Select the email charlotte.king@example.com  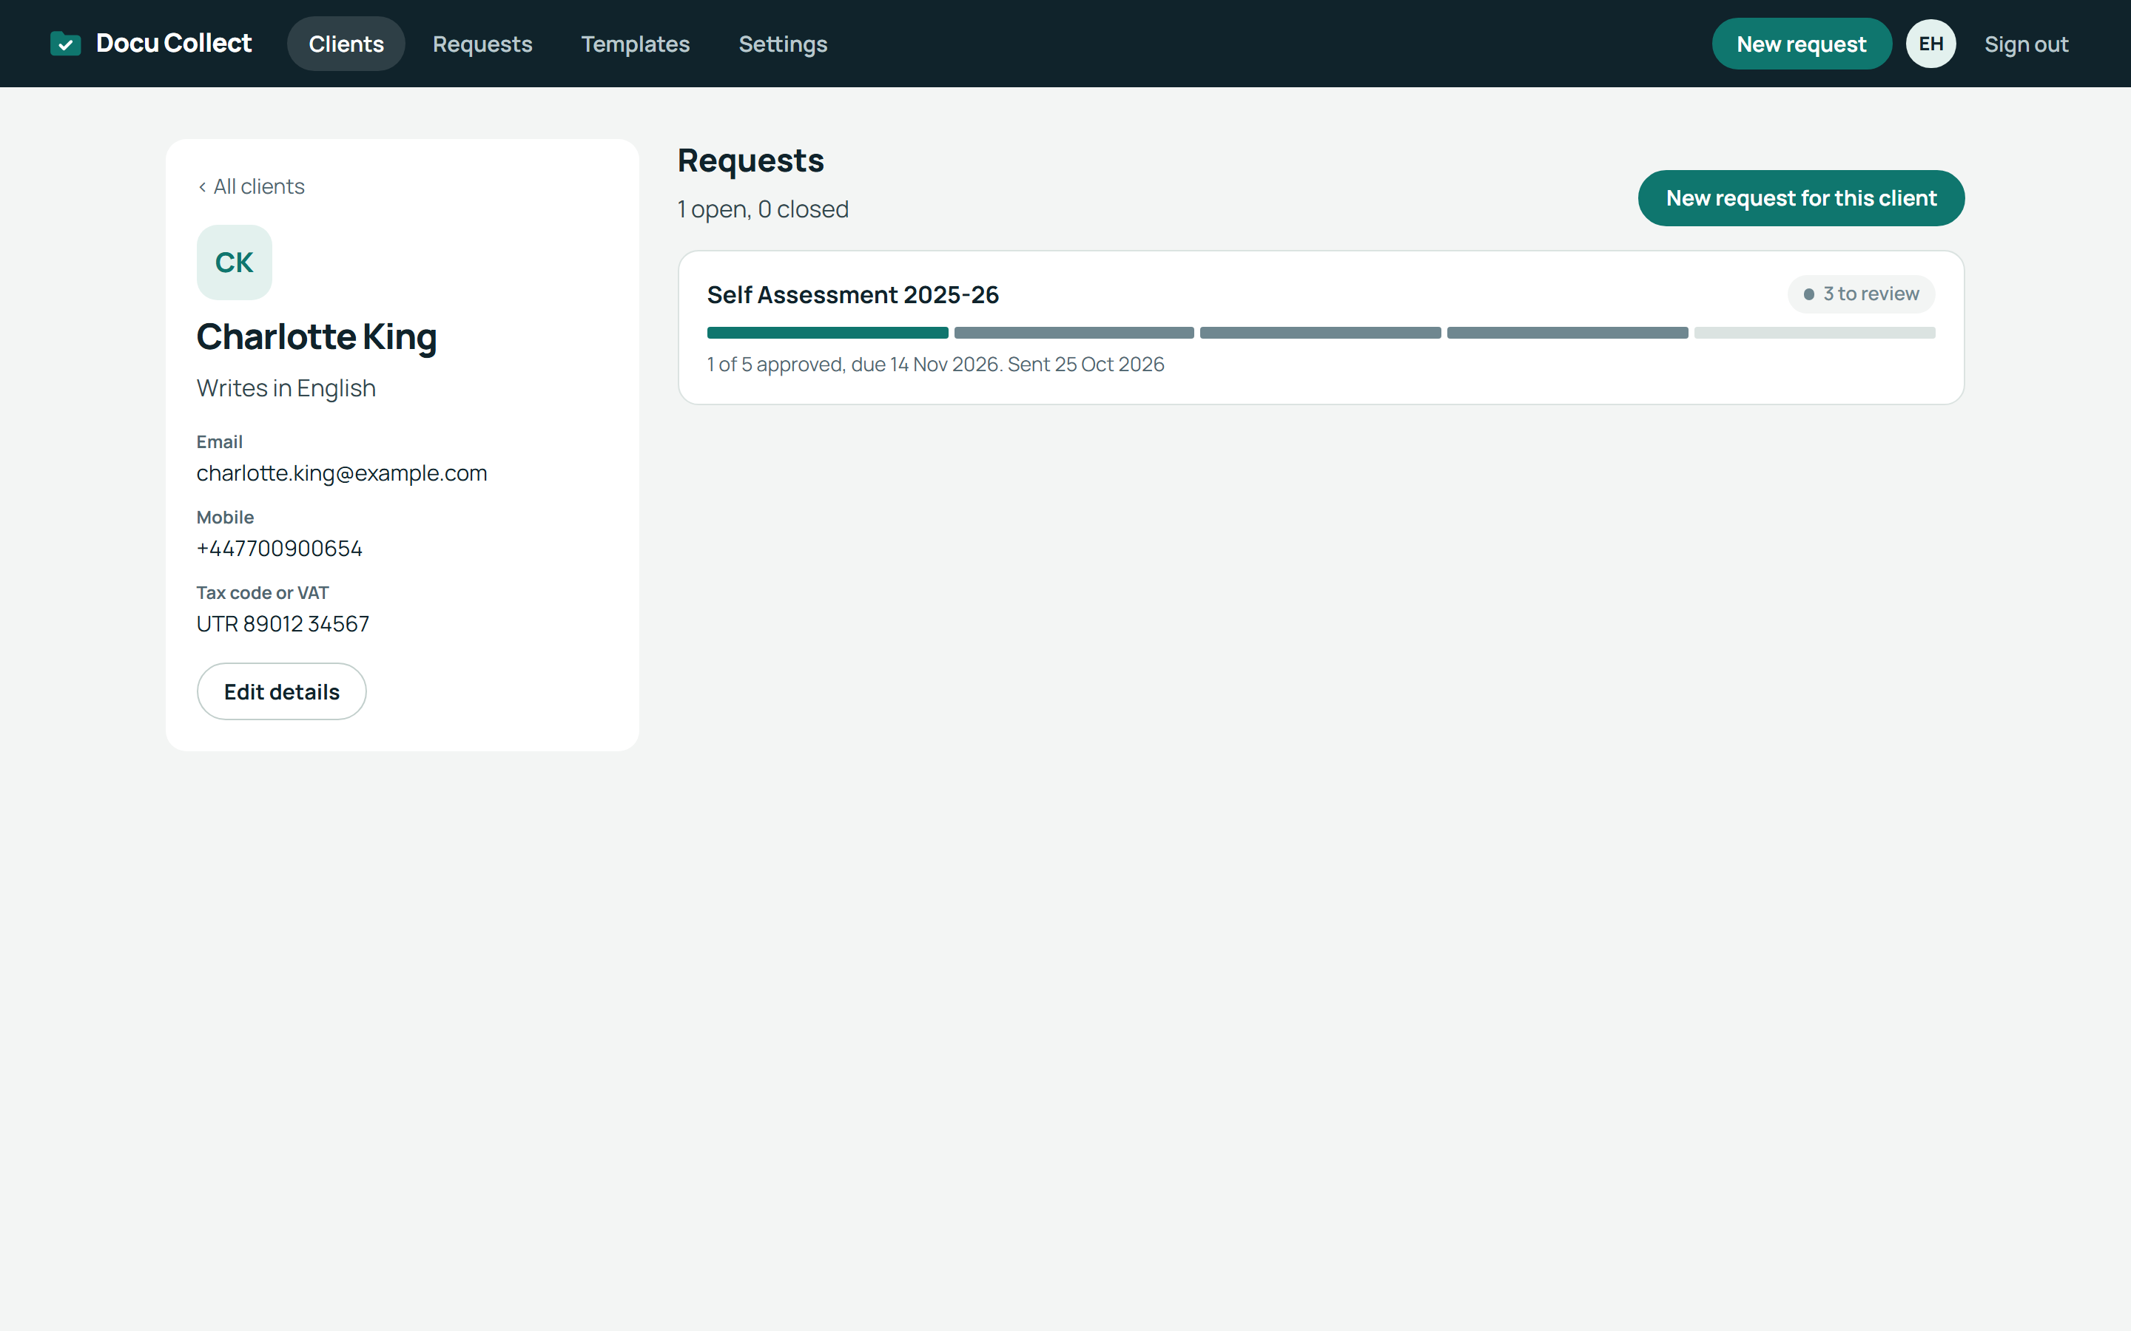[342, 473]
